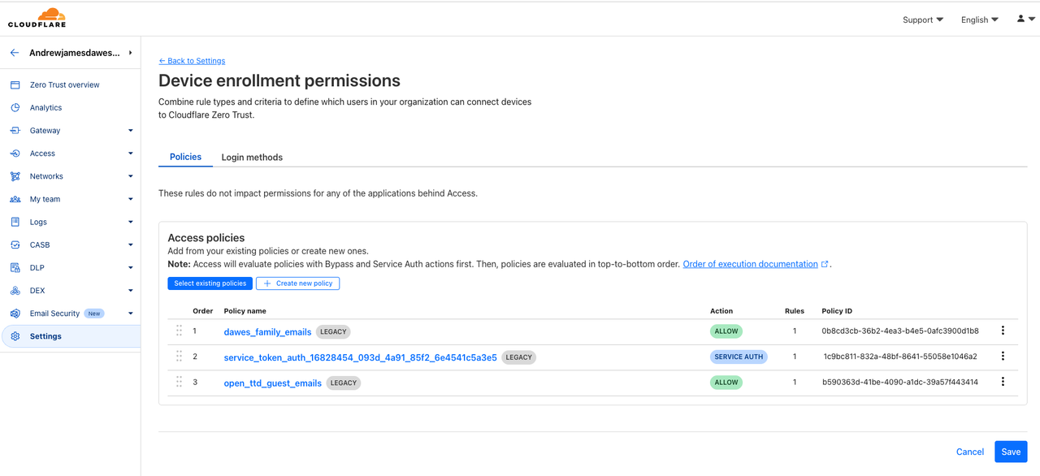1040x476 pixels.
Task: Open Zero Trust overview in sidebar
Action: pos(64,84)
